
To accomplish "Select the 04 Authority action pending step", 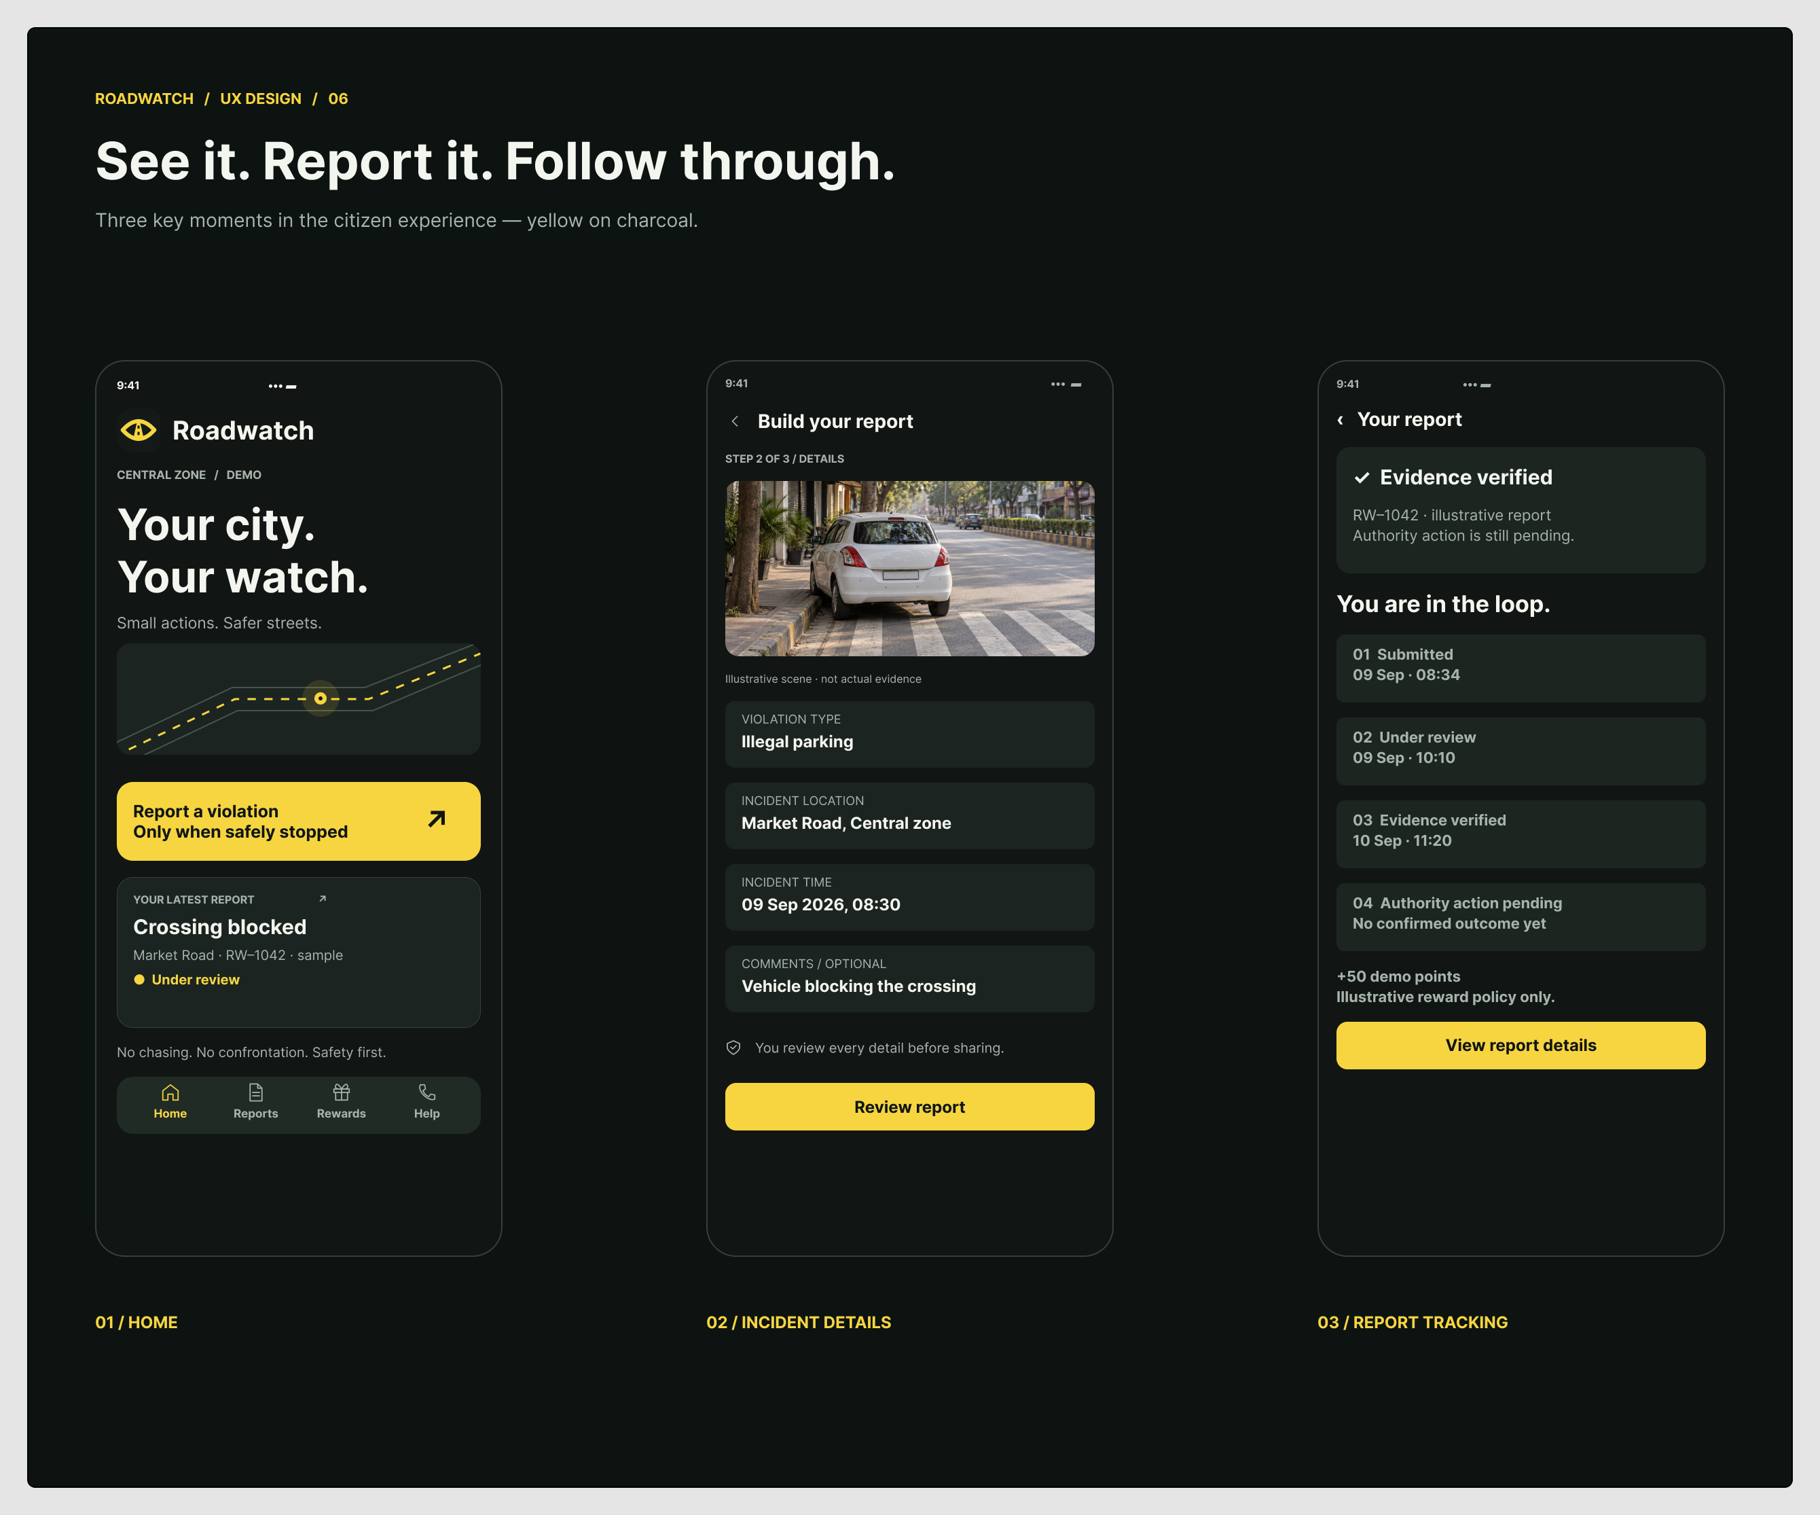I will [x=1520, y=916].
